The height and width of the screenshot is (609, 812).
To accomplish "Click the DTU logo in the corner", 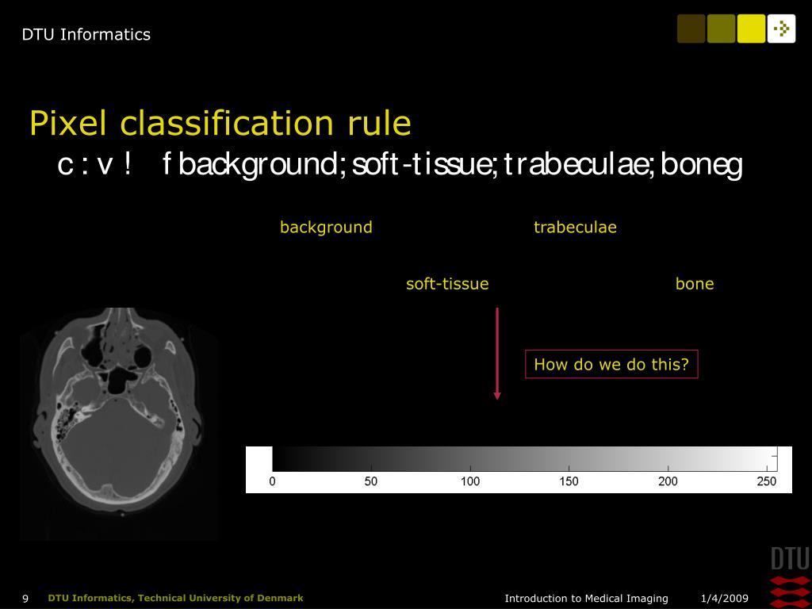I will pyautogui.click(x=791, y=577).
